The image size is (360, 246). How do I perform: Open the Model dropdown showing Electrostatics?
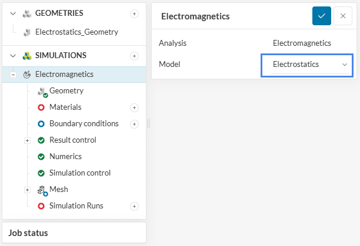click(306, 64)
